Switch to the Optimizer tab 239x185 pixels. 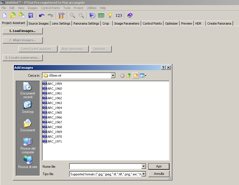click(171, 23)
